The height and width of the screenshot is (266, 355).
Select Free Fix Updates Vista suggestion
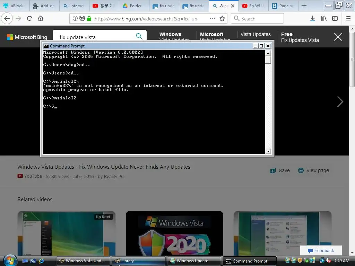click(300, 37)
